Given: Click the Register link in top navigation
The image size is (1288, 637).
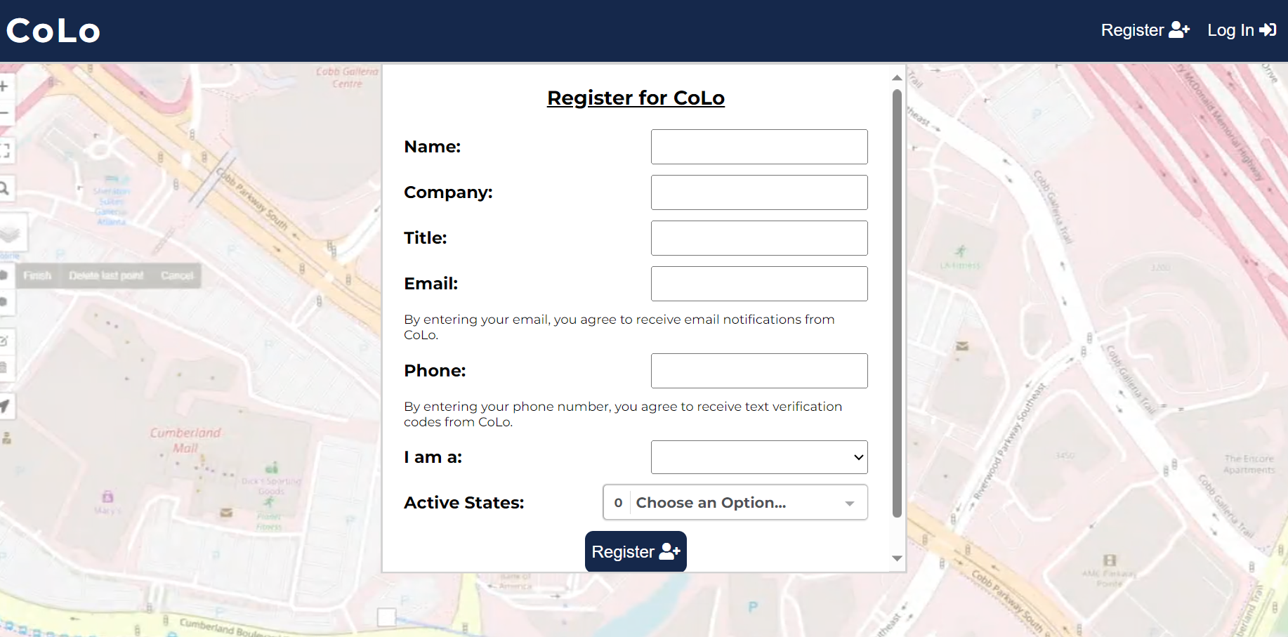Looking at the screenshot, I should pos(1145,30).
